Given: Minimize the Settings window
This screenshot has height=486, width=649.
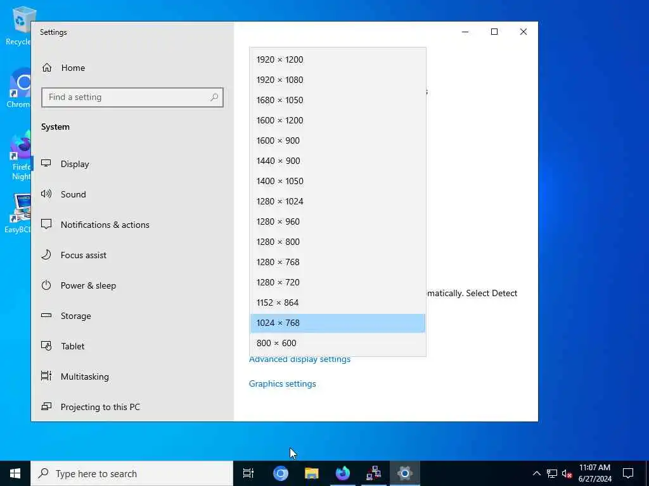Looking at the screenshot, I should tap(465, 32).
